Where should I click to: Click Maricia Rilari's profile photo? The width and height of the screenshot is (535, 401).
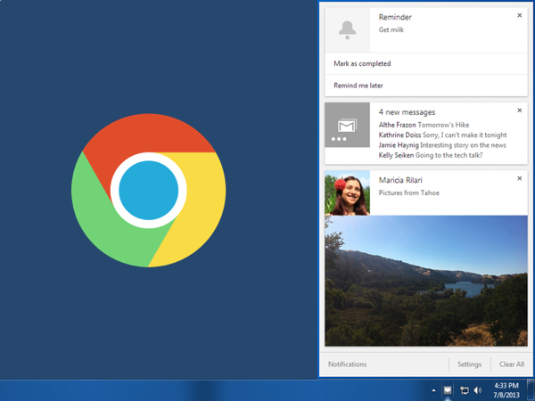[347, 193]
